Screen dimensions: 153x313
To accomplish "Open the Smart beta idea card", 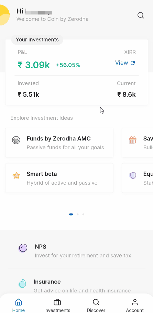I will (59, 178).
